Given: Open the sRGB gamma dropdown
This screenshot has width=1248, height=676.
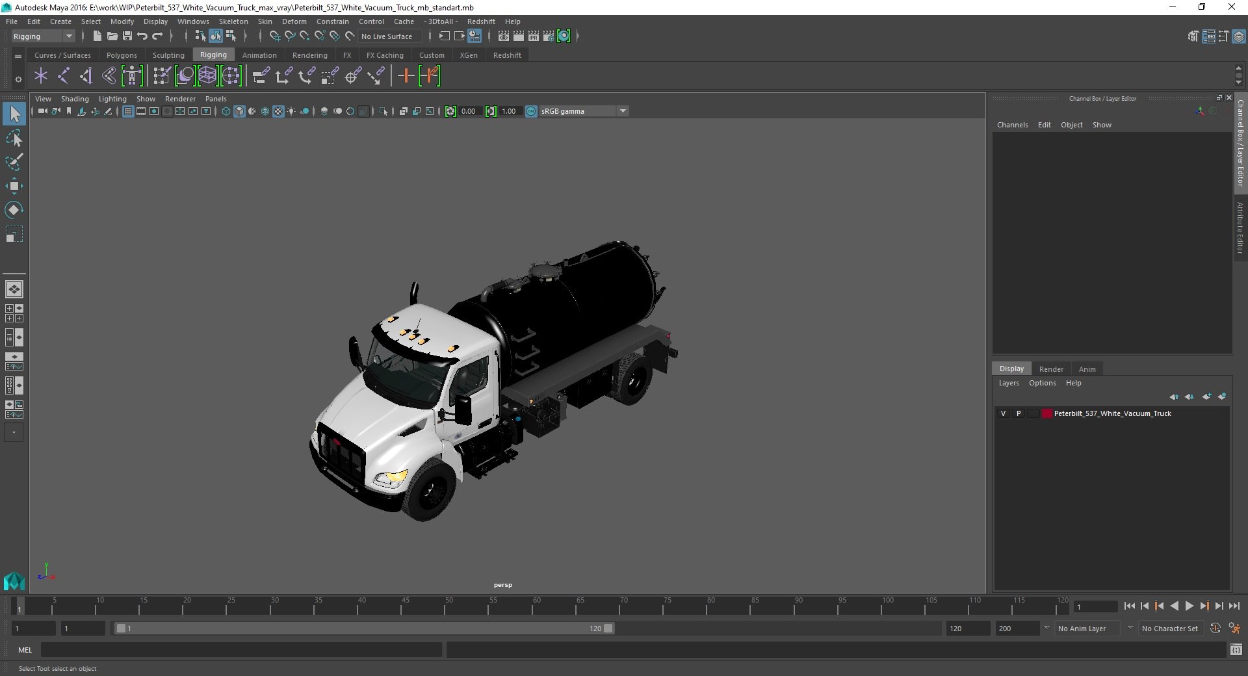Looking at the screenshot, I should click(x=584, y=111).
